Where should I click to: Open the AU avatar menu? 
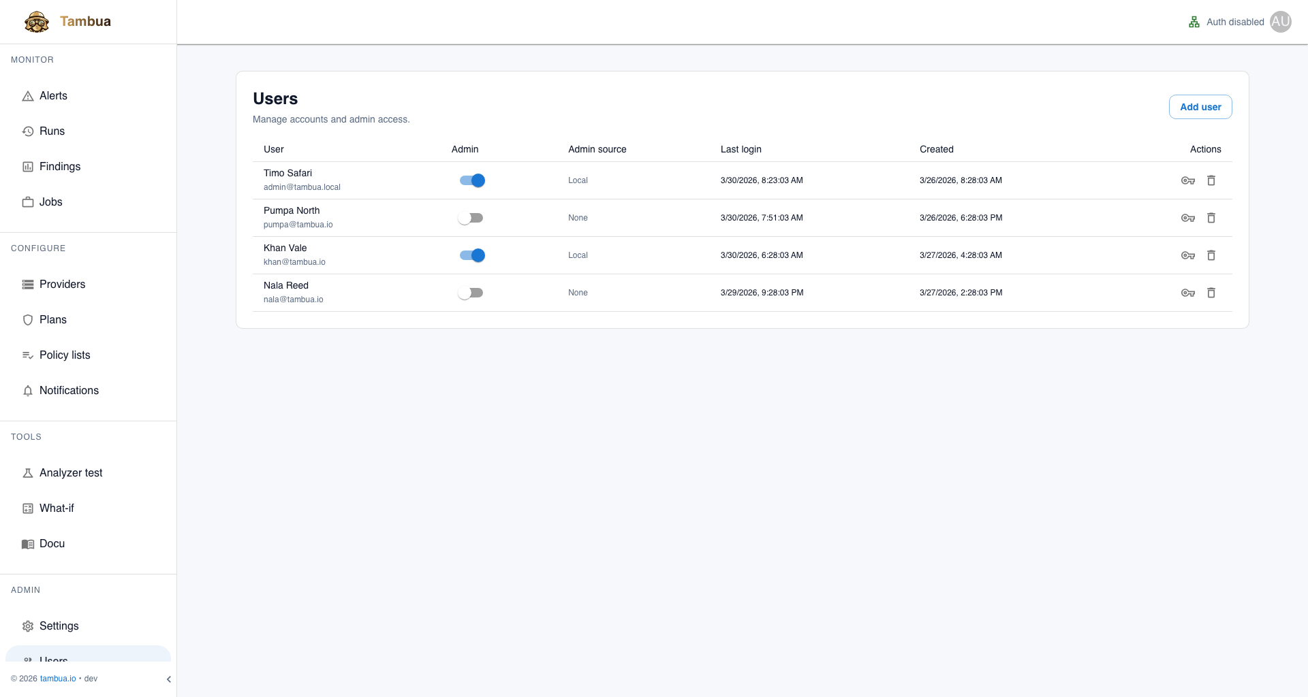(x=1281, y=21)
